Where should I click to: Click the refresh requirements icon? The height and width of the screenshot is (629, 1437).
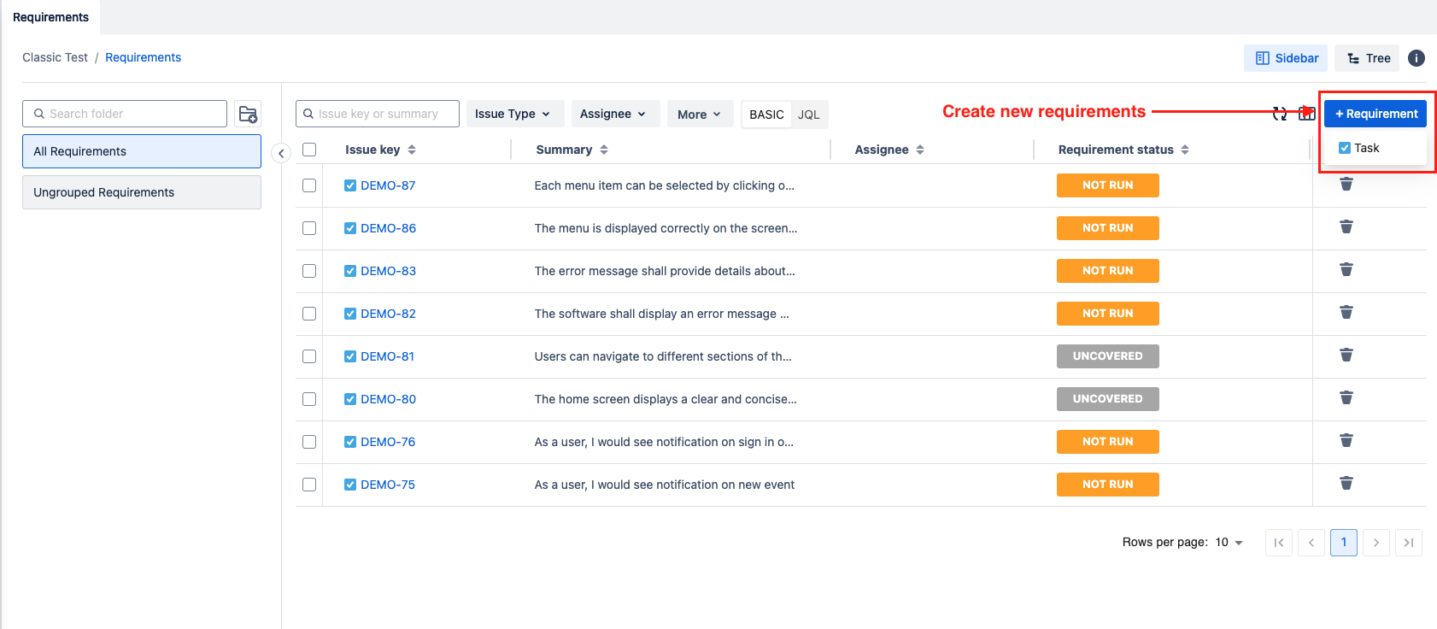click(x=1279, y=114)
